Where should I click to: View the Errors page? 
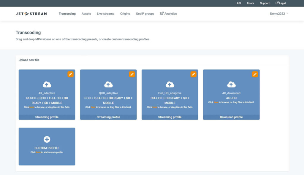[x=250, y=3]
